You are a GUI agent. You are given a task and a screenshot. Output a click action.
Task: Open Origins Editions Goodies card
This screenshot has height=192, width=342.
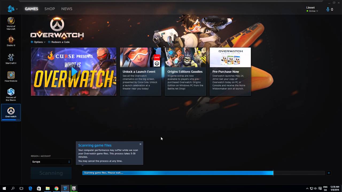185,71
